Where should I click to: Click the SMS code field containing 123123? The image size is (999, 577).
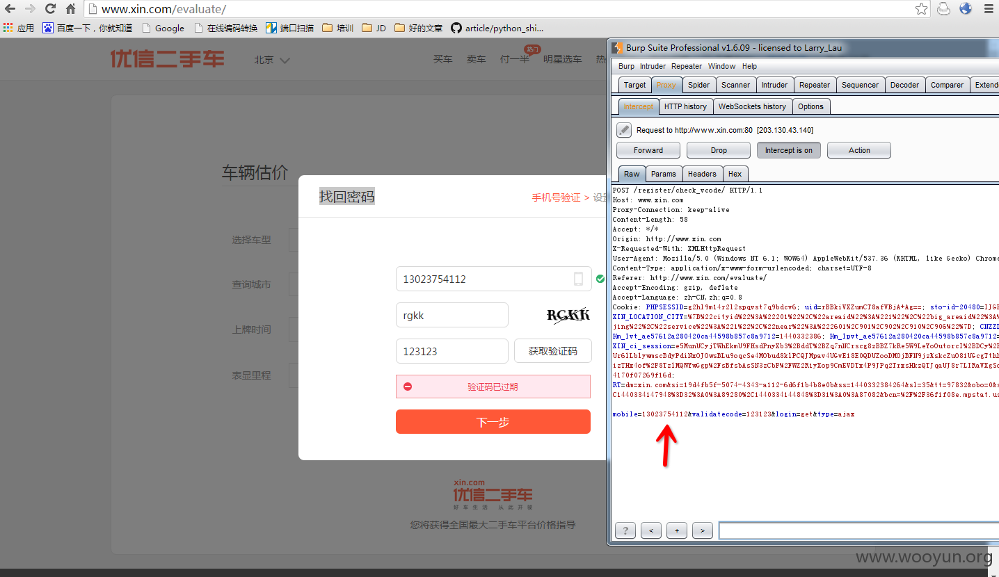point(452,351)
